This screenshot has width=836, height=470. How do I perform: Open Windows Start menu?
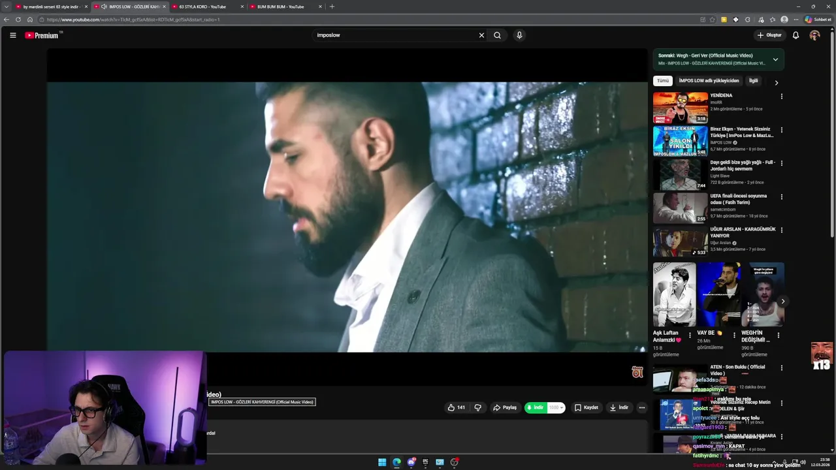(x=382, y=462)
